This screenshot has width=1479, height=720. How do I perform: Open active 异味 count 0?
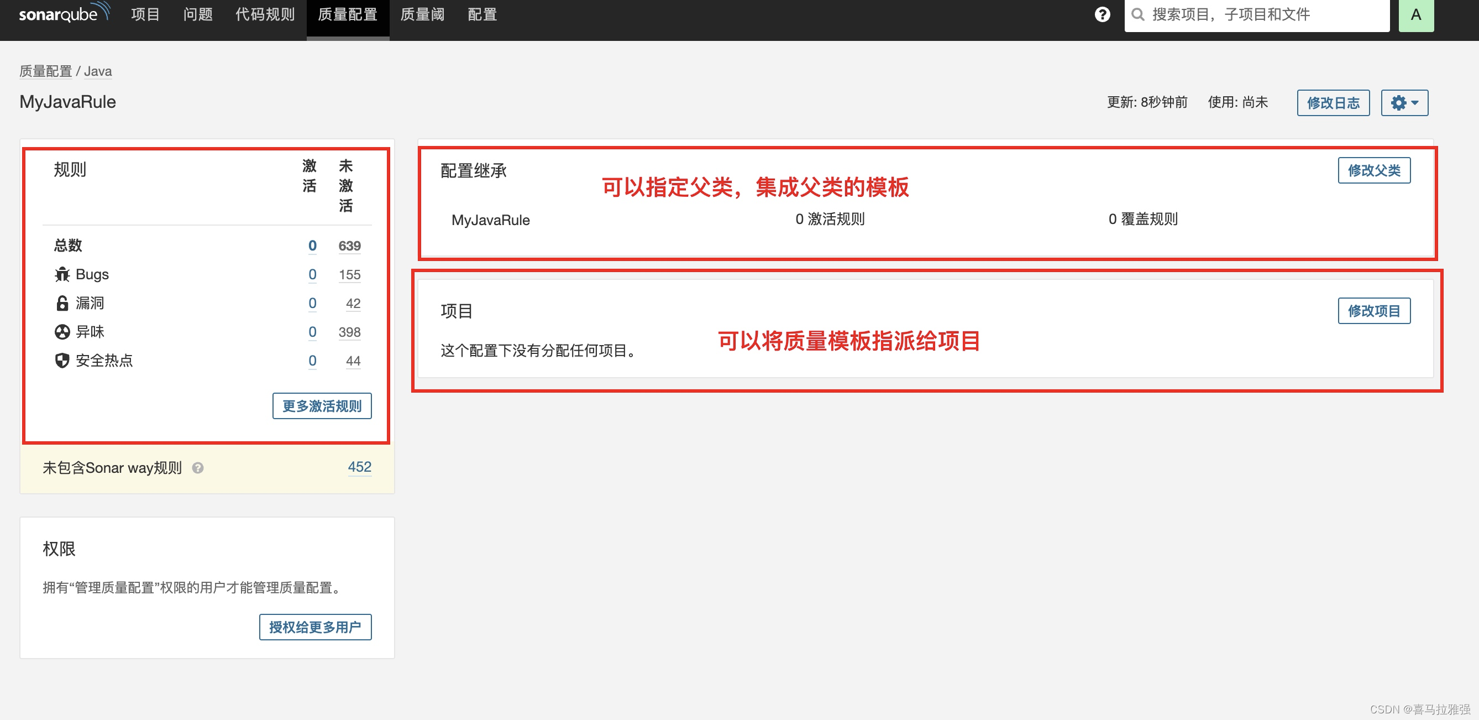(x=312, y=332)
